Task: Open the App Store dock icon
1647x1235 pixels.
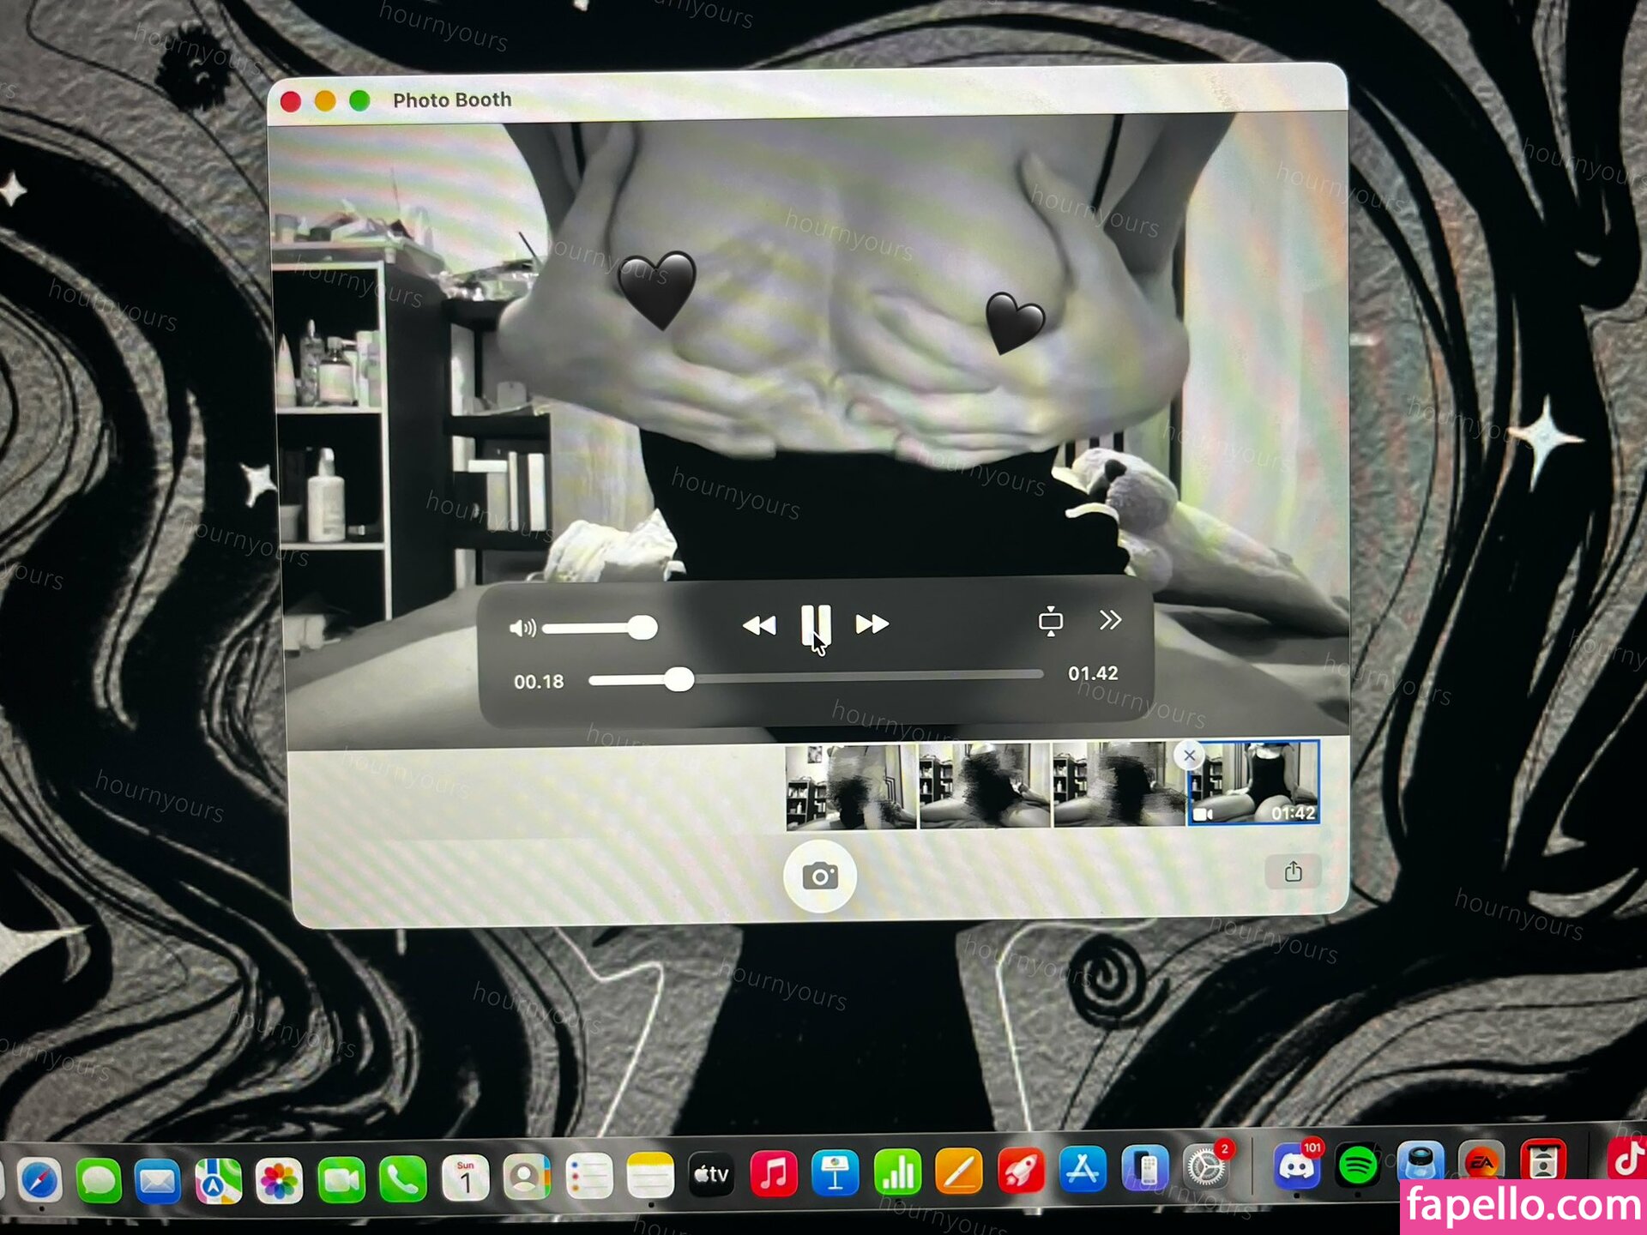Action: click(x=1083, y=1170)
